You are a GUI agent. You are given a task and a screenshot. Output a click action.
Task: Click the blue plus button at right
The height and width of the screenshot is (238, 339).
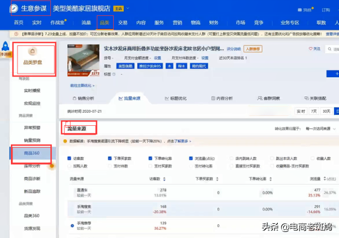coord(333,74)
